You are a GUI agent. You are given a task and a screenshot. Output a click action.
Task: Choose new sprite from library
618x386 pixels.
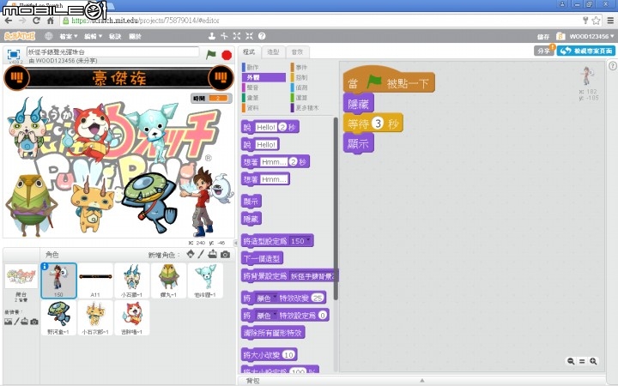191,254
